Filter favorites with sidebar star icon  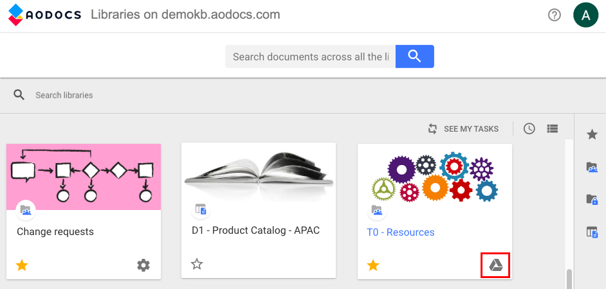click(592, 134)
